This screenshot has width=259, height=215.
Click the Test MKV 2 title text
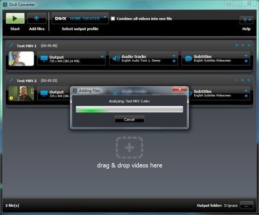[x=26, y=81]
